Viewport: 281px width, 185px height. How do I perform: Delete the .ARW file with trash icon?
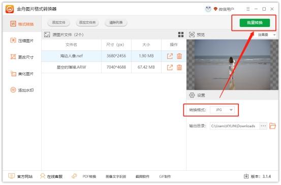[x=179, y=68]
